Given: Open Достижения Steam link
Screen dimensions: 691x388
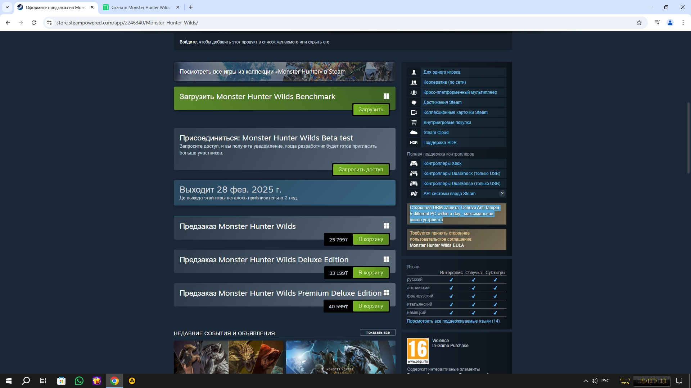Looking at the screenshot, I should tap(442, 102).
